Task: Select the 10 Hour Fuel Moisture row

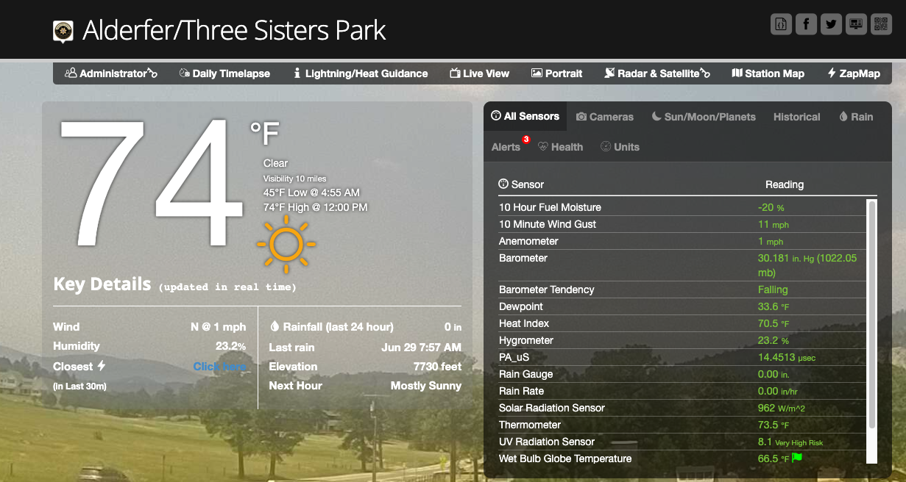Action: point(682,207)
